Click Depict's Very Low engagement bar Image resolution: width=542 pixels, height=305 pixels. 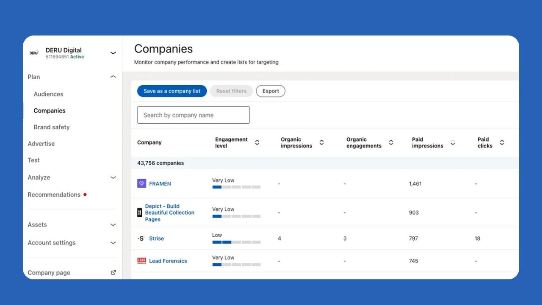[236, 216]
